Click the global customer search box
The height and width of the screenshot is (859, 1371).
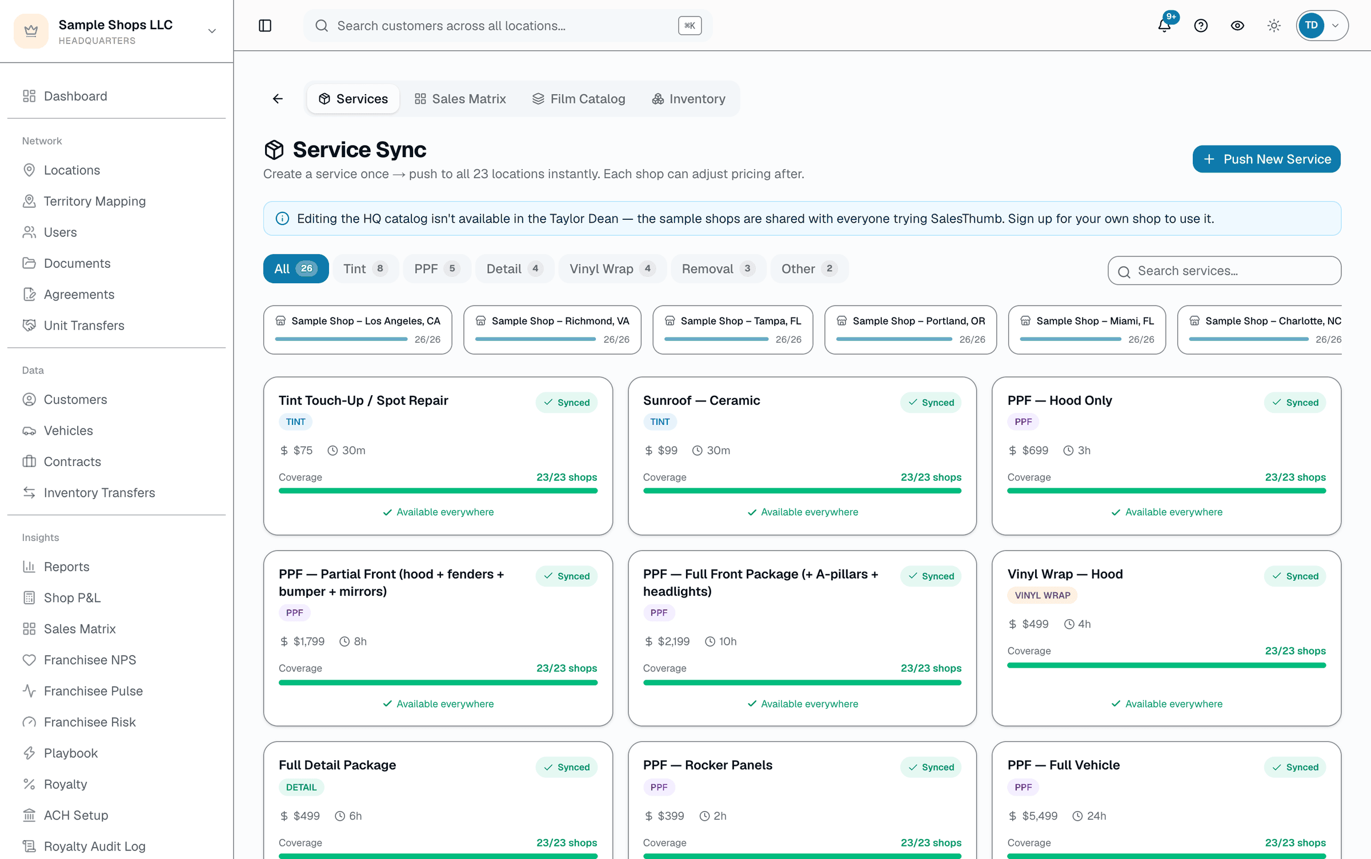click(x=508, y=26)
